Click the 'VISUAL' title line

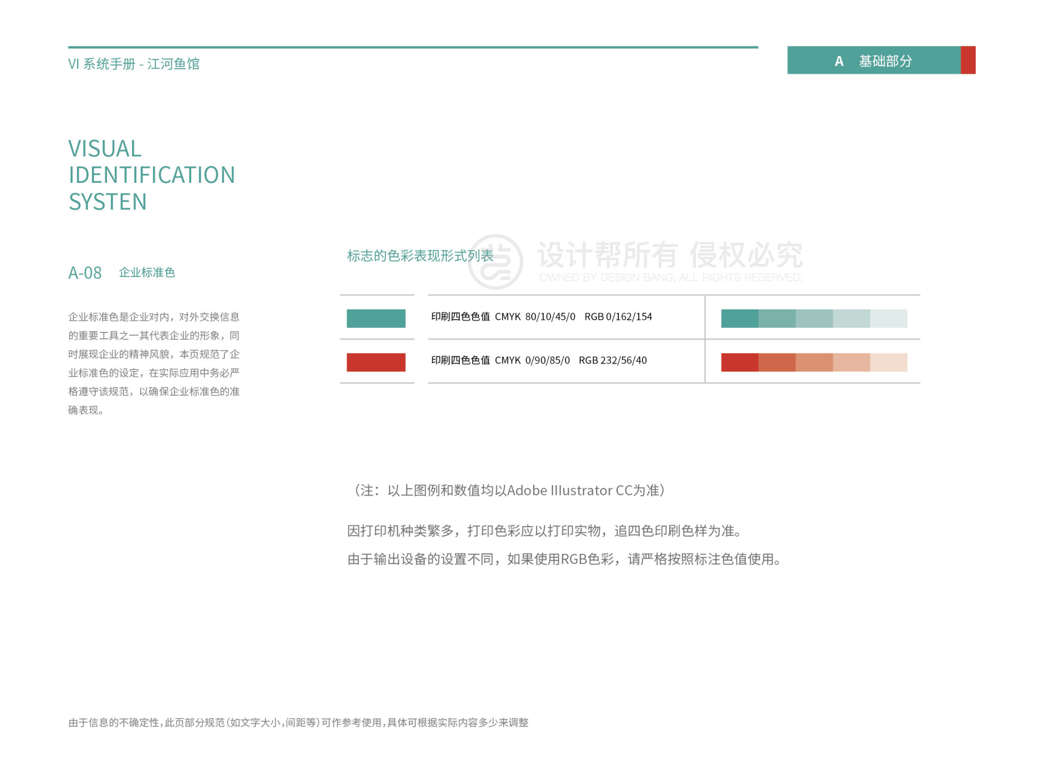click(x=105, y=149)
